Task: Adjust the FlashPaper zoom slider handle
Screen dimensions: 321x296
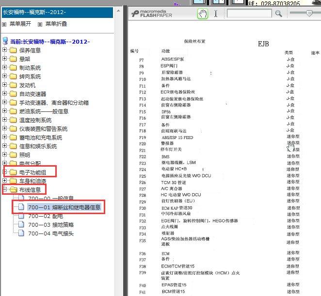Action: click(309, 13)
